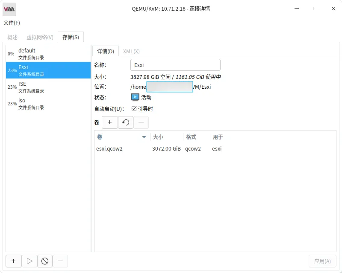Select the iso storage pool
Screen dimensions: 342x273
tap(48, 104)
